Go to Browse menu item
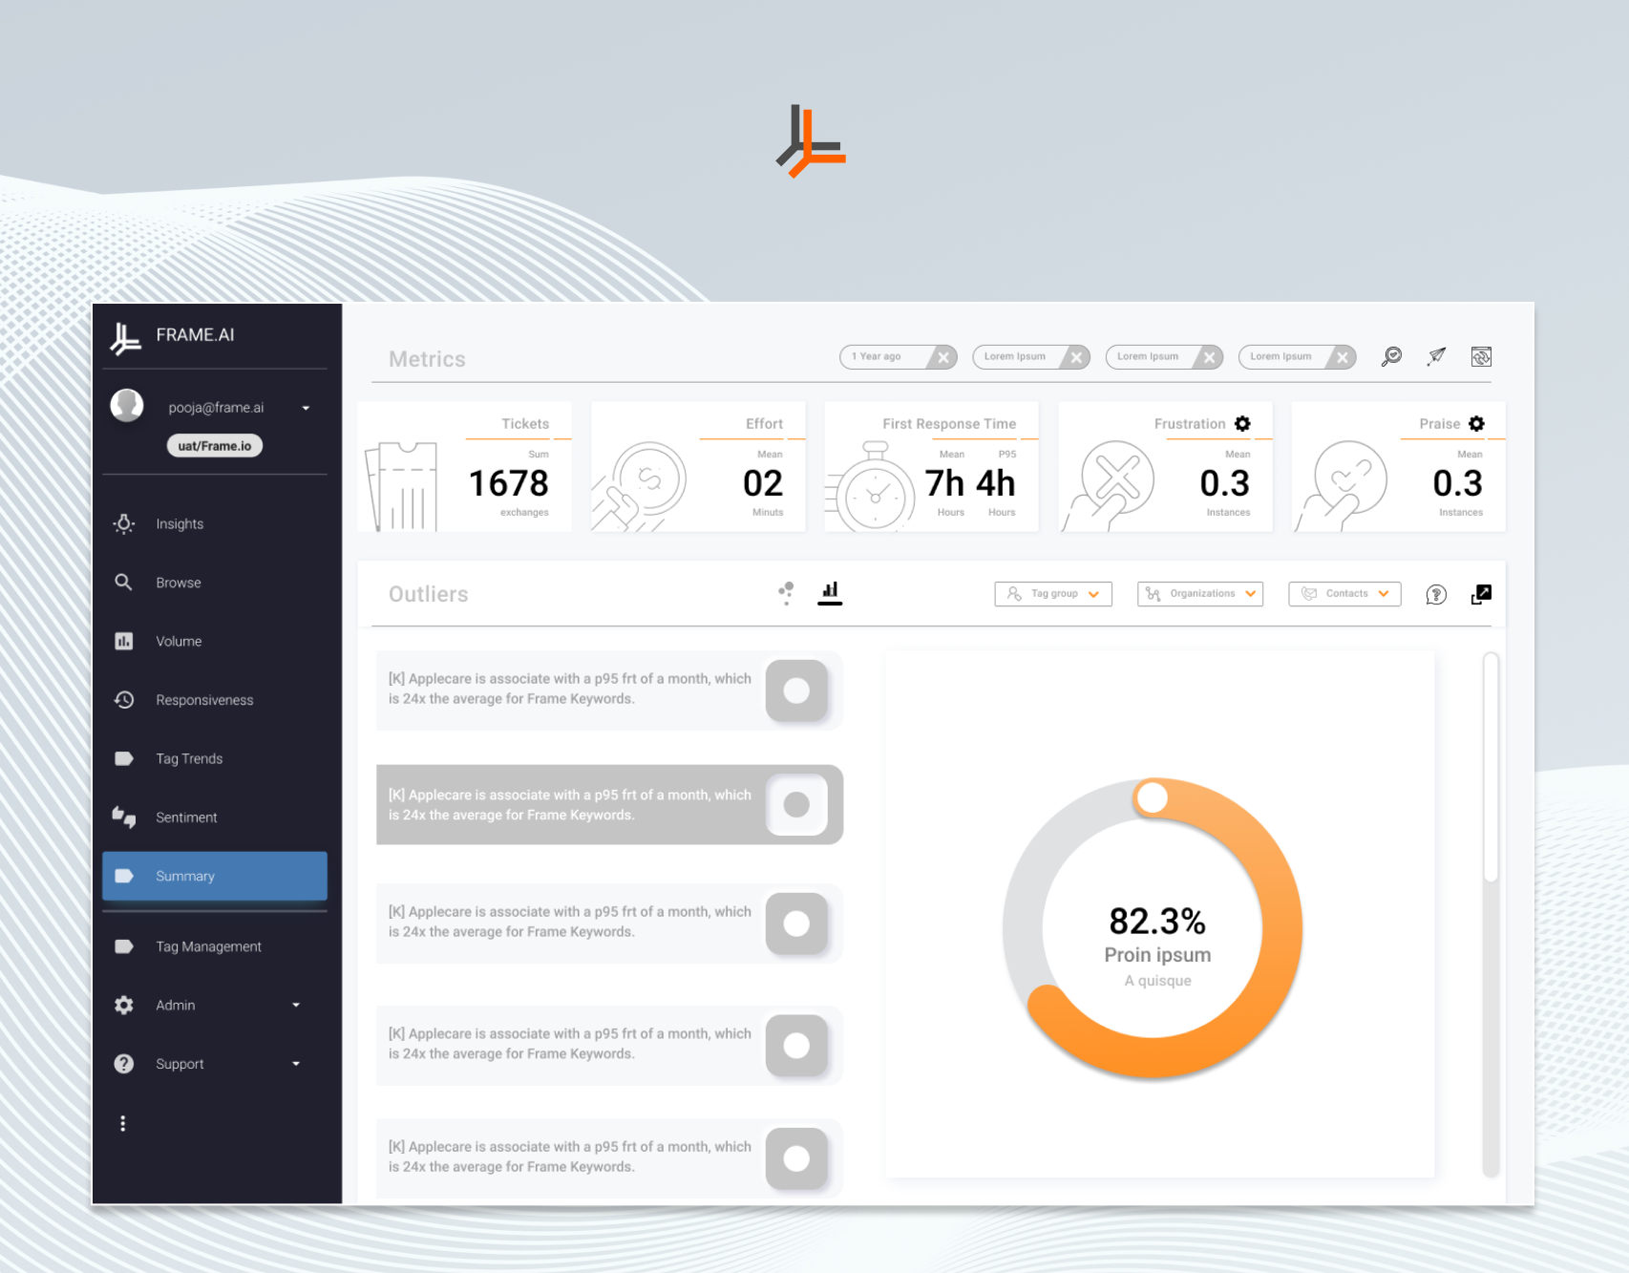The width and height of the screenshot is (1629, 1273). (215, 583)
